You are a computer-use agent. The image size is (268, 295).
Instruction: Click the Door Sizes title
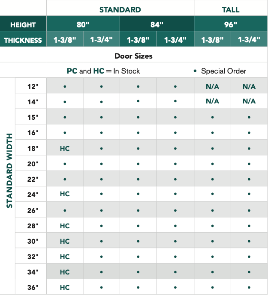click(x=133, y=56)
